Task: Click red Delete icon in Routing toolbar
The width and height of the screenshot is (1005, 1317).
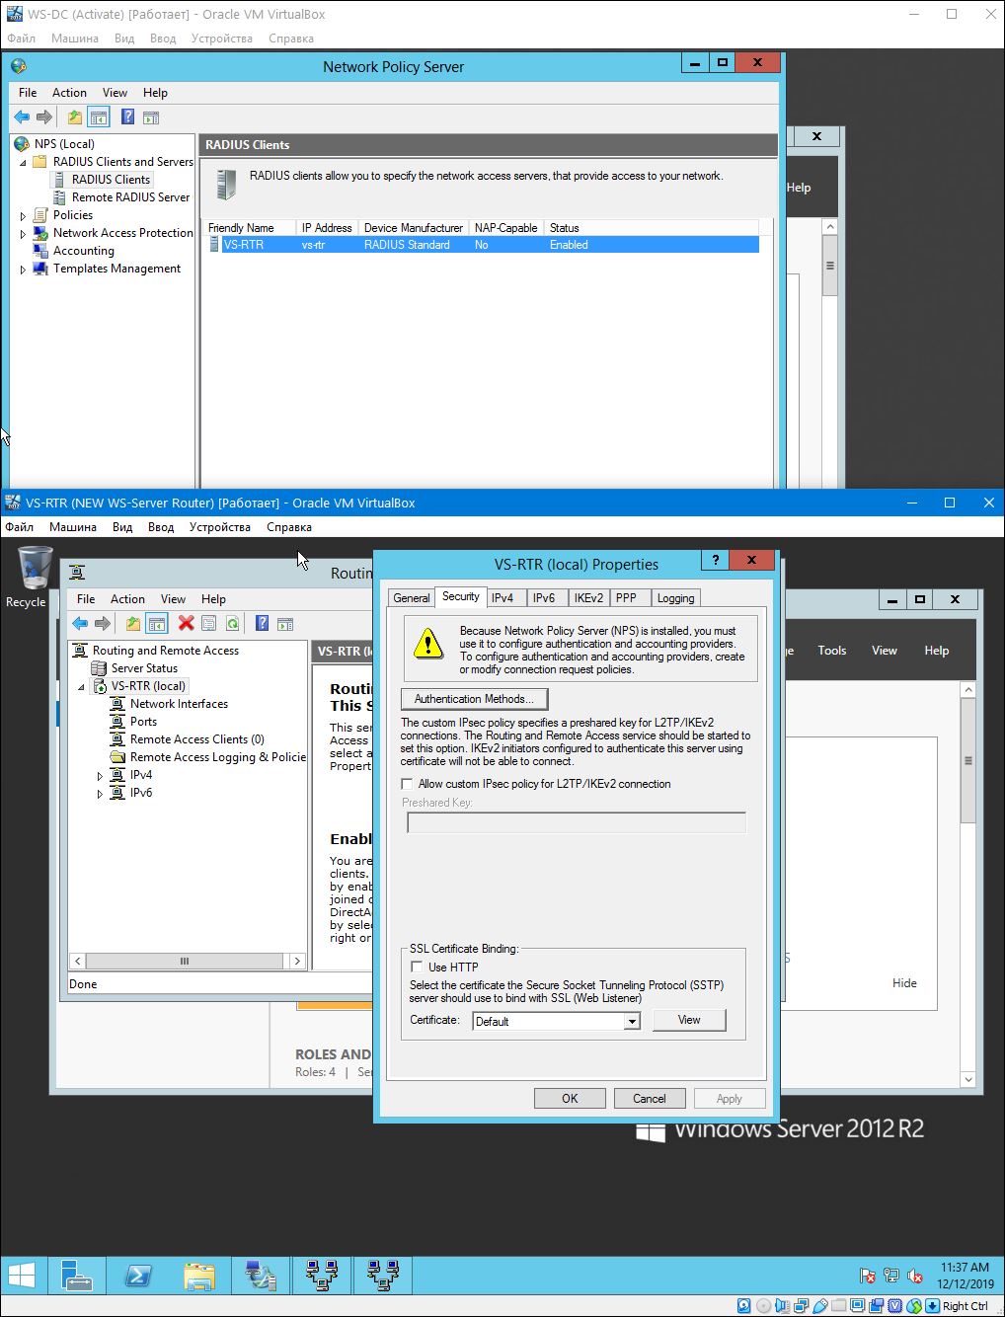Action: point(186,623)
